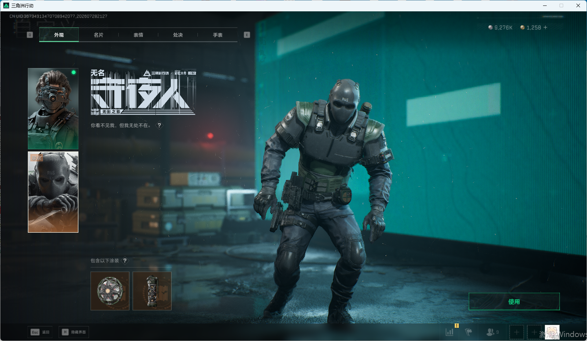Click the Esc 返回 button
The width and height of the screenshot is (587, 341).
[x=40, y=332]
